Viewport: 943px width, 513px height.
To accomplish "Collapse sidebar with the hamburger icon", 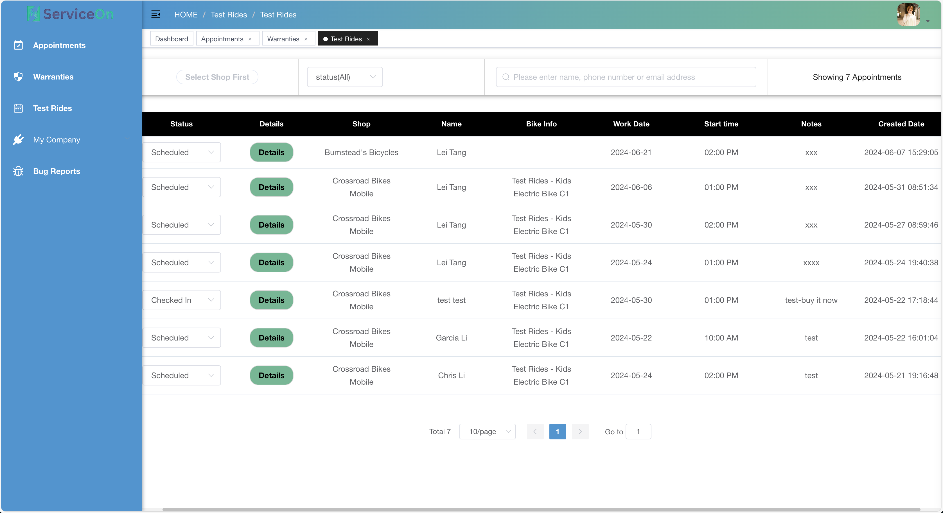I will 155,15.
